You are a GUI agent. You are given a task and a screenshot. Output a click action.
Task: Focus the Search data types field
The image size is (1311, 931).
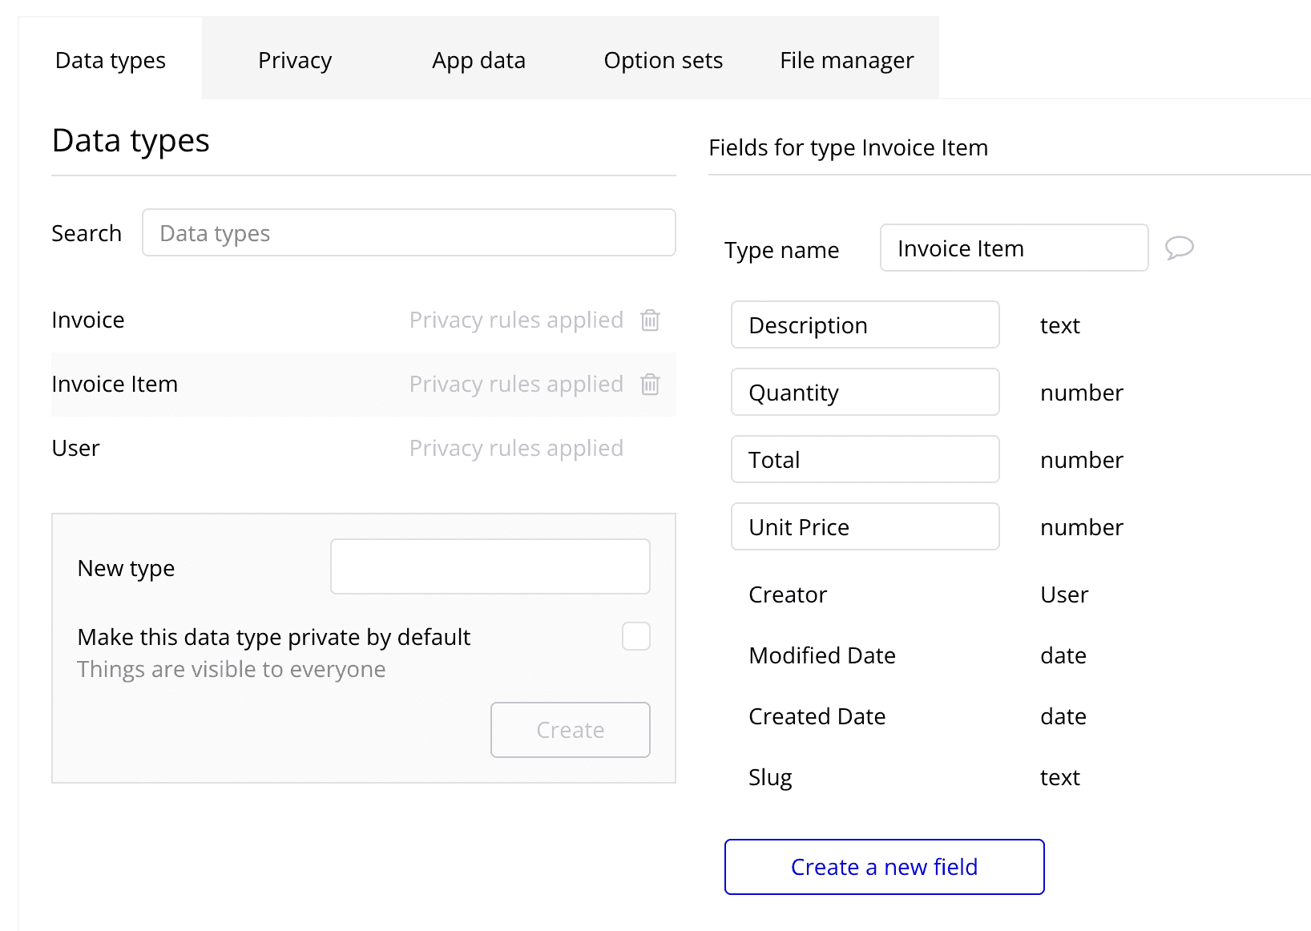tap(409, 233)
